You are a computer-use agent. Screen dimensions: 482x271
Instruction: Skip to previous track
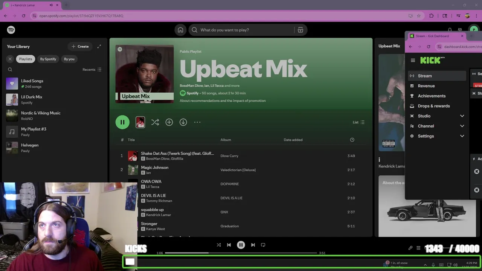tap(229, 245)
